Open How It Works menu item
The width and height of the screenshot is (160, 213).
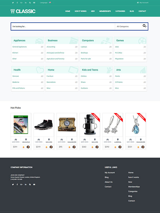coord(81,11)
